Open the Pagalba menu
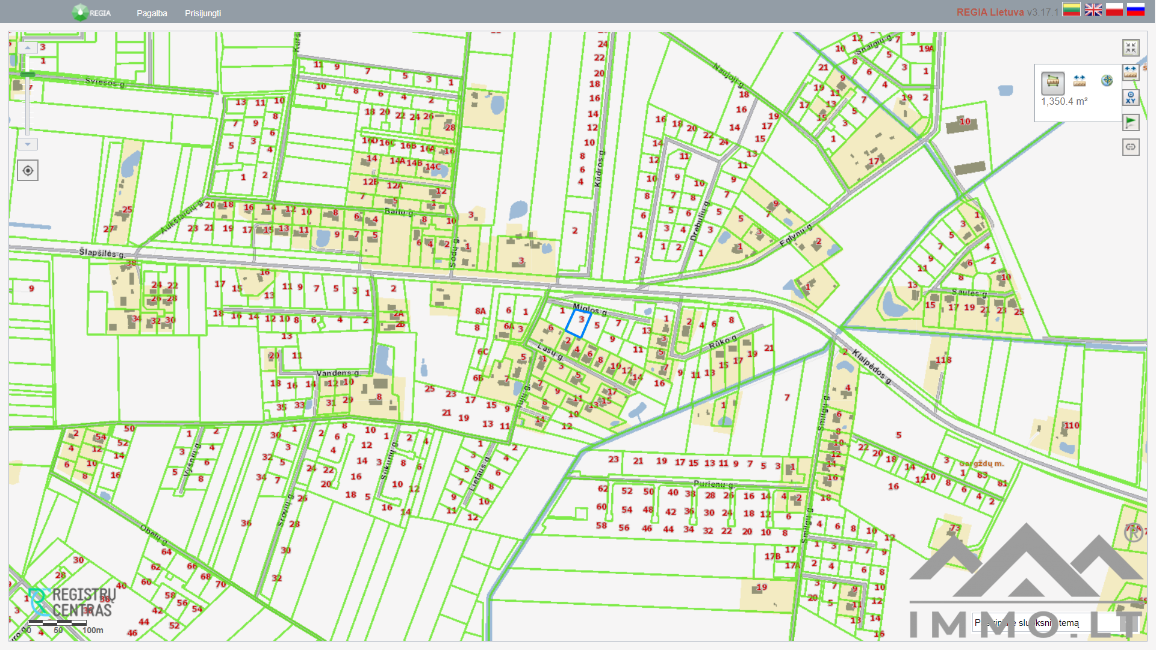This screenshot has height=650, width=1156. [x=152, y=13]
